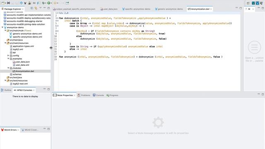Select log4j2-test.xml file
Viewport: 265px width, 149px height.
click(20, 84)
